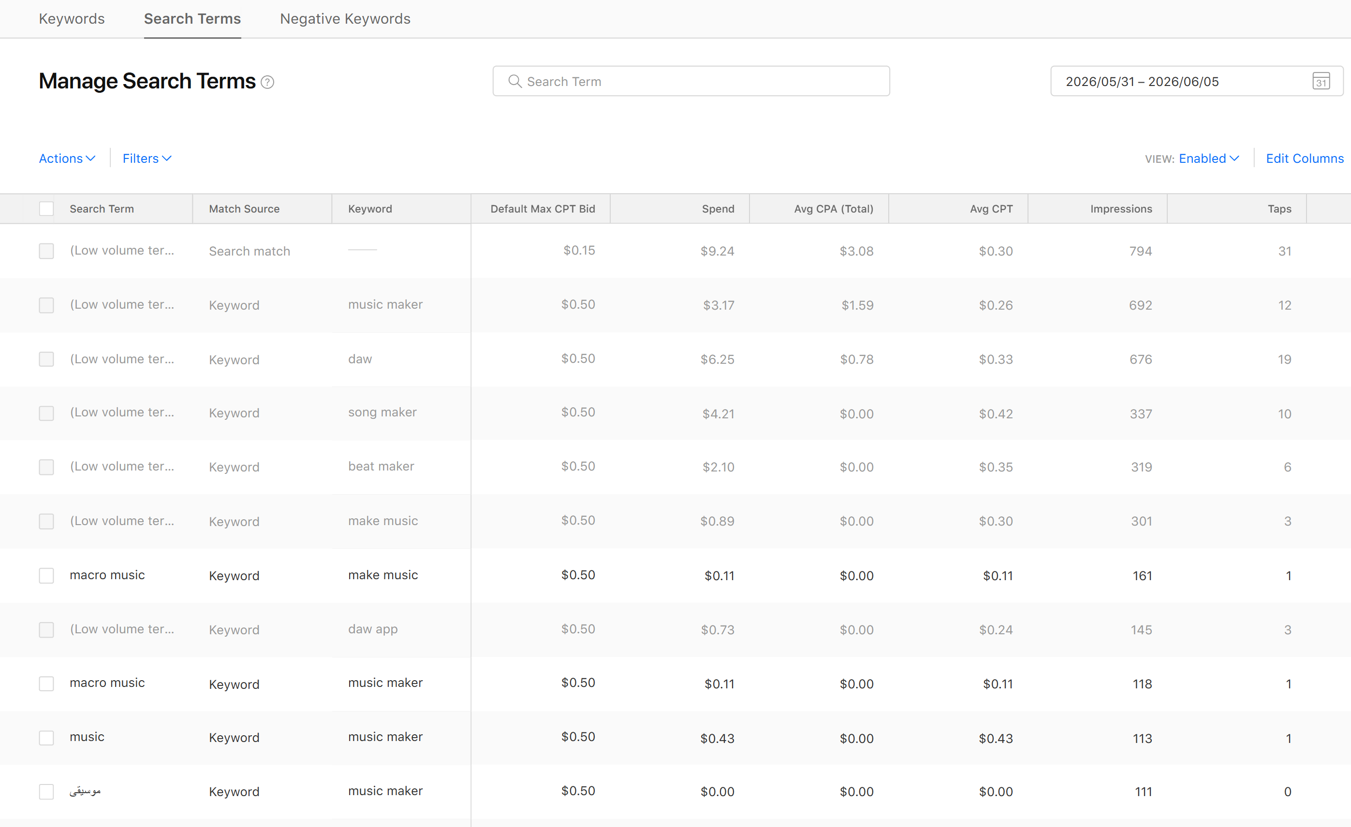1351x827 pixels.
Task: Click the $0.42 Avg CPT value
Action: pyautogui.click(x=996, y=413)
